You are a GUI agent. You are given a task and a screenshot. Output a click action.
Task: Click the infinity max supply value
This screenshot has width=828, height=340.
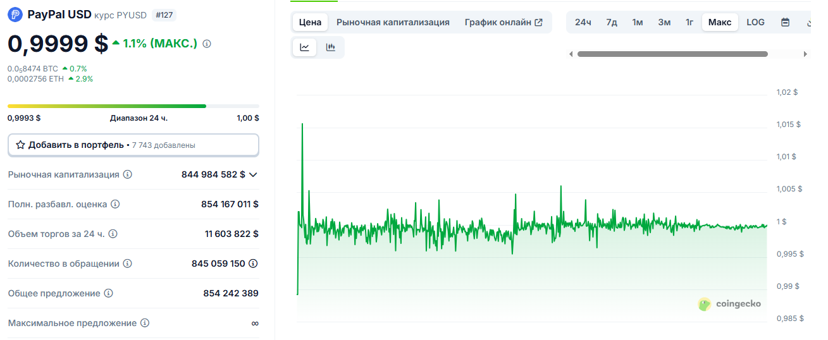[x=255, y=323]
